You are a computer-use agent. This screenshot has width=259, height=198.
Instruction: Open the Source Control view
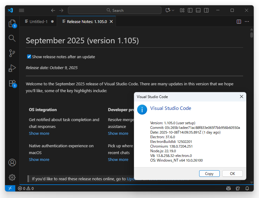[12, 53]
